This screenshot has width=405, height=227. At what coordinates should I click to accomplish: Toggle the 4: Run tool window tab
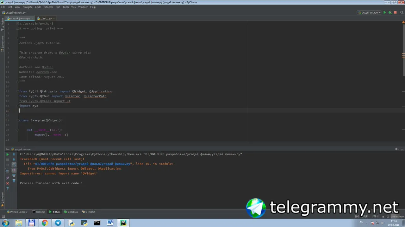coord(54,212)
